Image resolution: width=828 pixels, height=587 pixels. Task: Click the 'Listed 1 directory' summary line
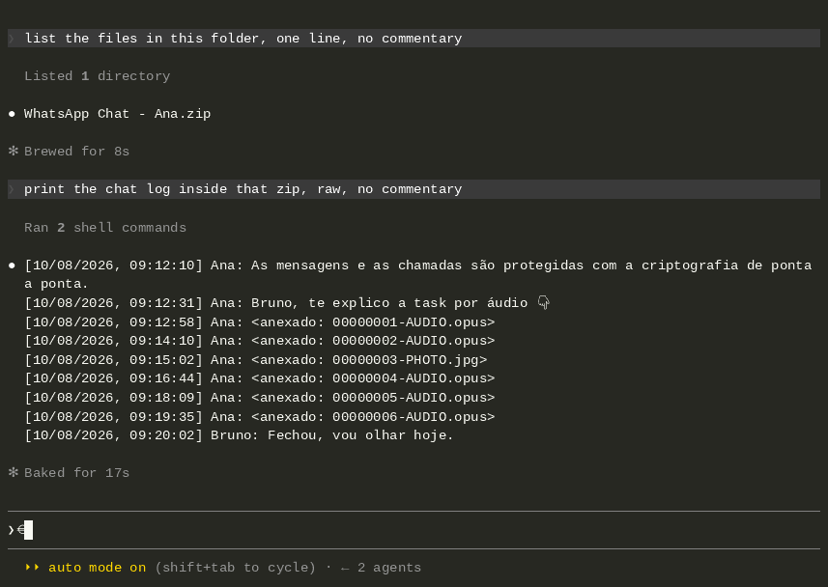point(98,76)
